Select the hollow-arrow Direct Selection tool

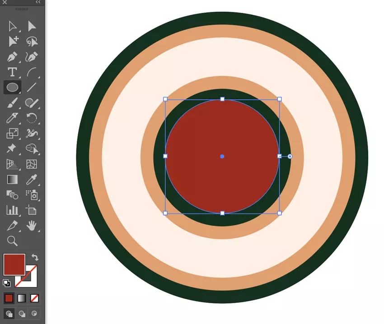coord(13,26)
